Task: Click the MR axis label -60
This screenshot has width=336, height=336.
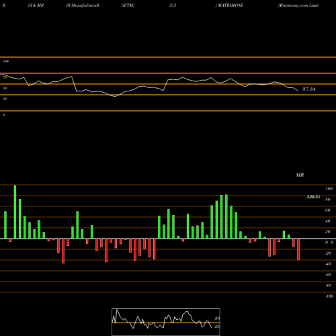Action: (328, 275)
